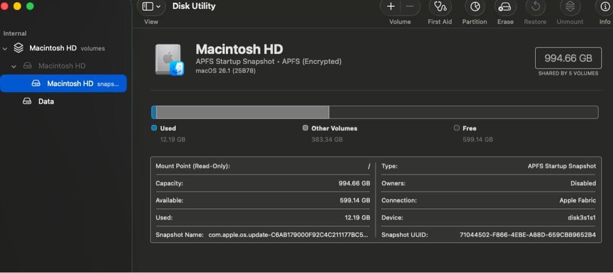Click the 994.66 GB capacity box
This screenshot has height=273, width=613.
568,58
